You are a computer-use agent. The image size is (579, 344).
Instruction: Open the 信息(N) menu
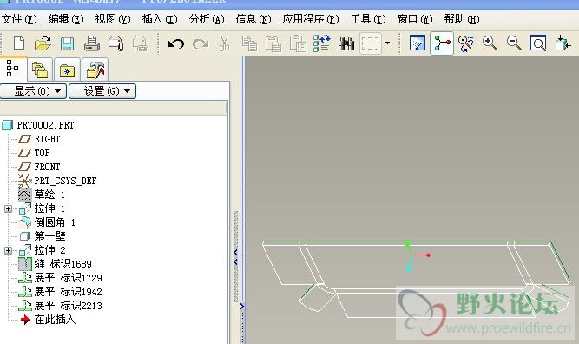(253, 19)
